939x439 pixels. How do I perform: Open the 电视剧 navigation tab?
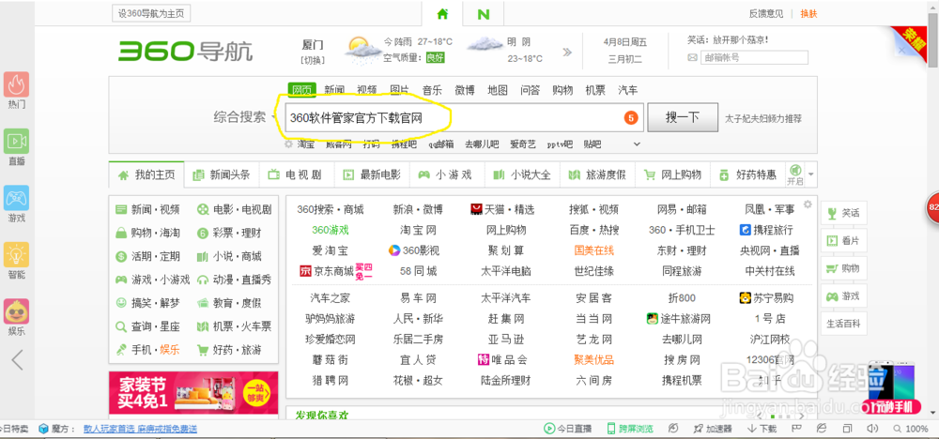click(297, 174)
